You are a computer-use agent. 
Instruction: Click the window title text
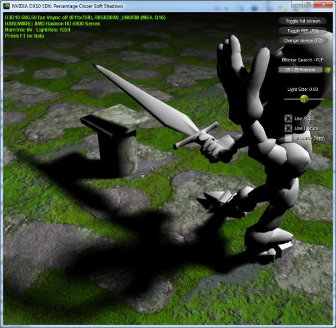tap(67, 6)
